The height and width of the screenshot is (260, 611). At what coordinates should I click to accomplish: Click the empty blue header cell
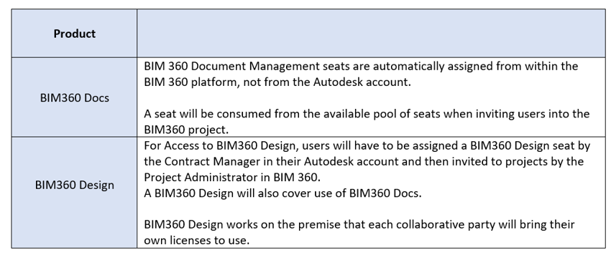tap(371, 34)
